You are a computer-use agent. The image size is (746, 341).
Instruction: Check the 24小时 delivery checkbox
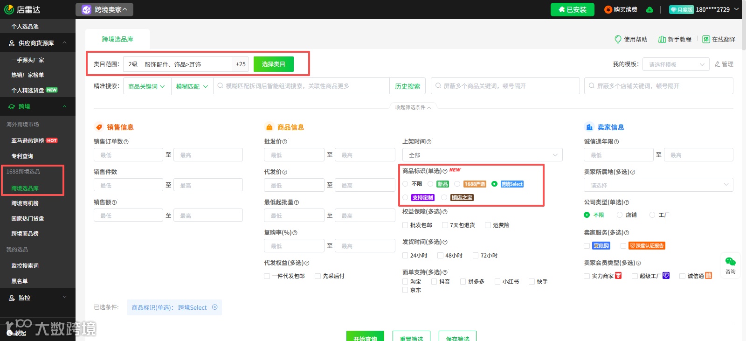pyautogui.click(x=405, y=256)
